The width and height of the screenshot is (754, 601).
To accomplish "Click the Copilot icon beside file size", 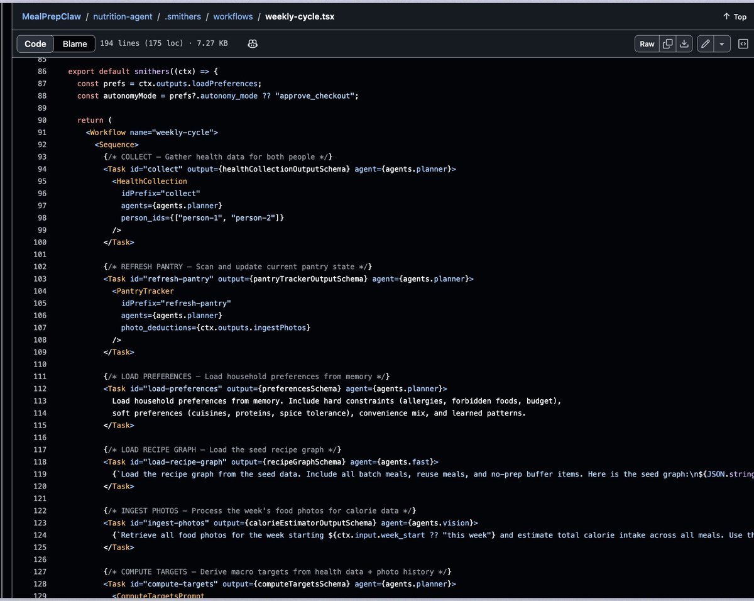I will tap(253, 43).
